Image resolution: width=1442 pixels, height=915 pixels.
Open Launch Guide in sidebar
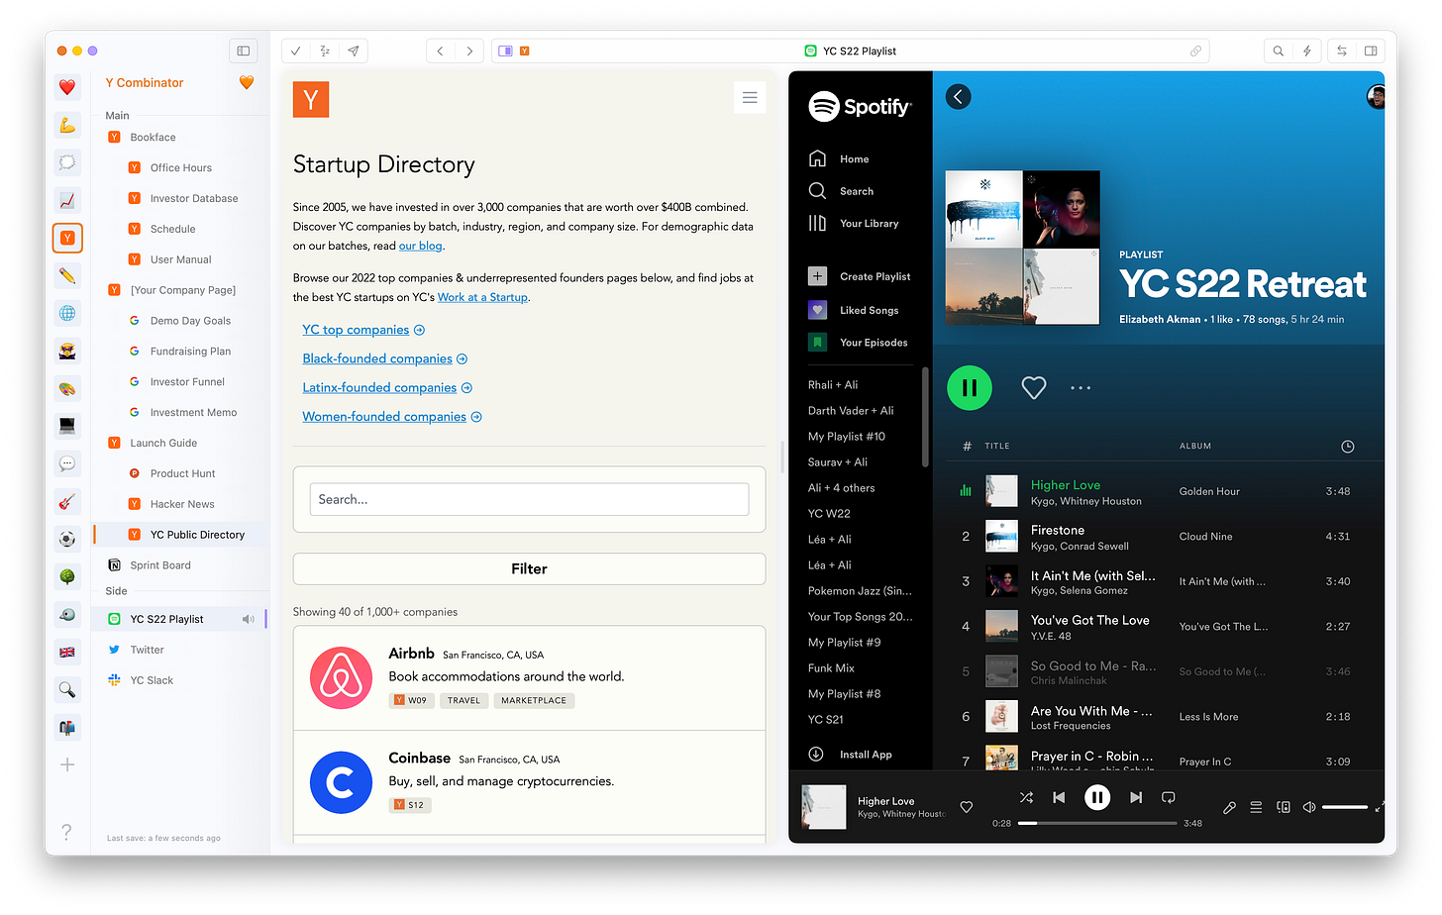163,443
